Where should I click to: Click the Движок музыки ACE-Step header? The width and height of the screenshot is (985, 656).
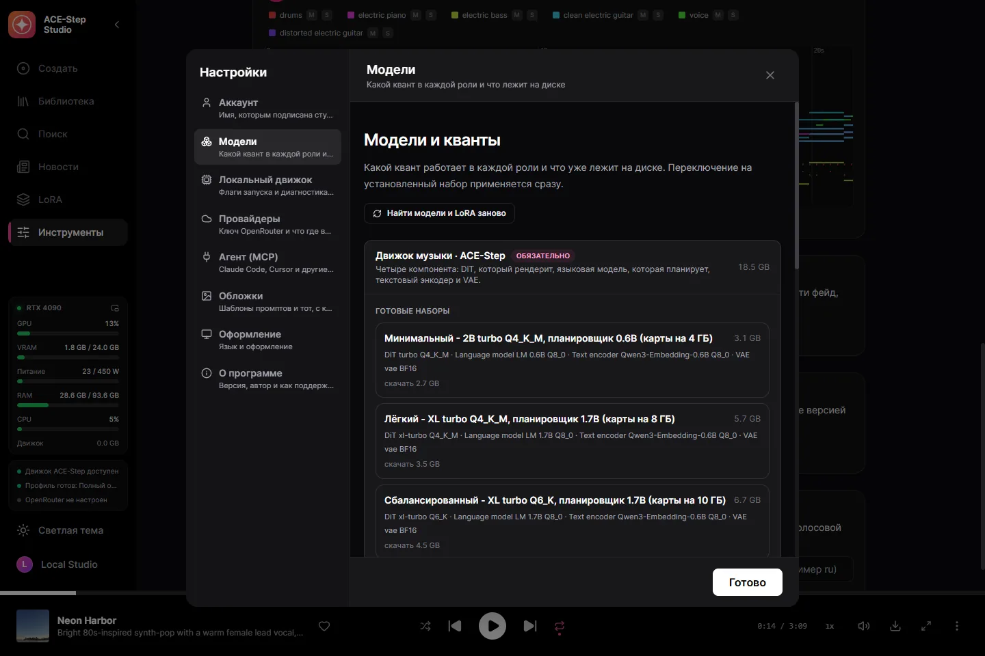click(573, 267)
